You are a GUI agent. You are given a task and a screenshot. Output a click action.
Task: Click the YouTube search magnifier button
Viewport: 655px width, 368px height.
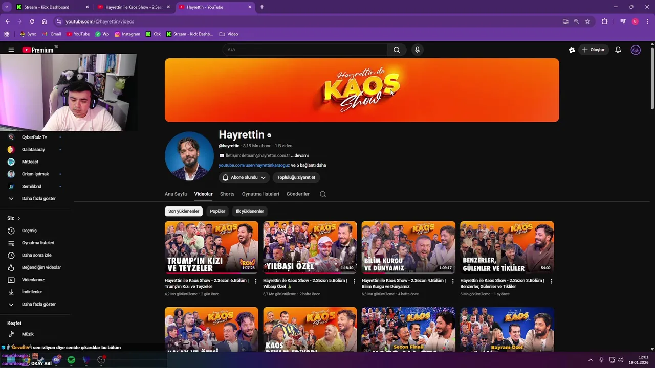[397, 50]
